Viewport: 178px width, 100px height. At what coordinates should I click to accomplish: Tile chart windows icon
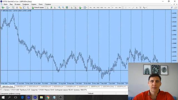click(67, 7)
